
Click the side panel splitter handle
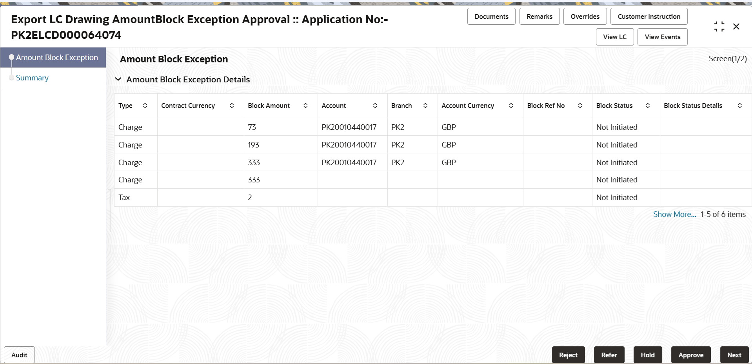[x=109, y=211]
